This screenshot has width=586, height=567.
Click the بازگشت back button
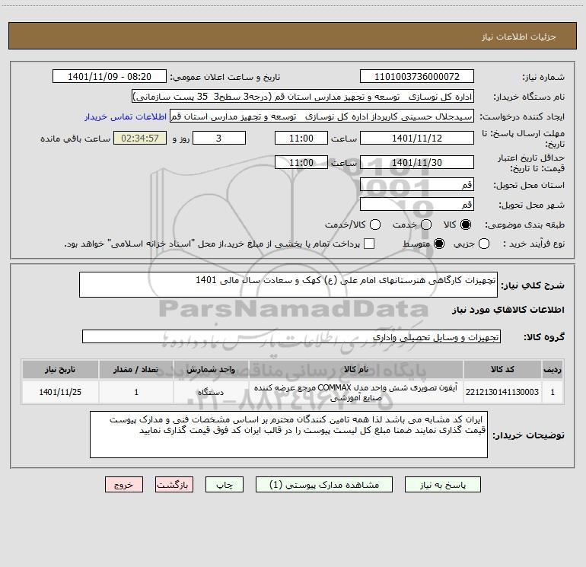[174, 485]
